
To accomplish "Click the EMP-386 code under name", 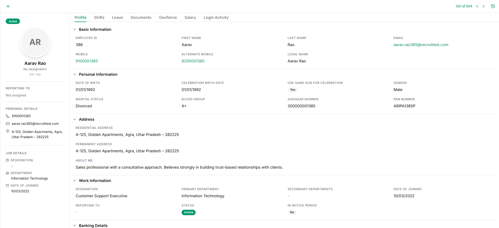I will pos(35,75).
